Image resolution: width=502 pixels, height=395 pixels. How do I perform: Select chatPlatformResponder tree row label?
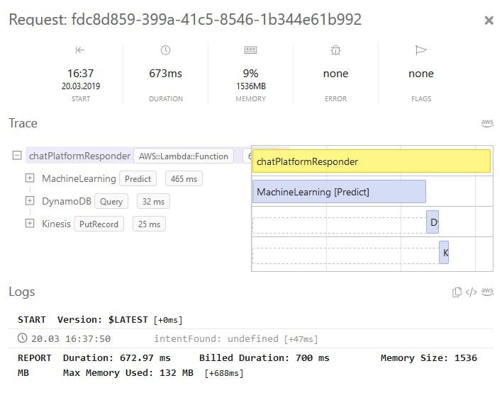[x=79, y=156]
